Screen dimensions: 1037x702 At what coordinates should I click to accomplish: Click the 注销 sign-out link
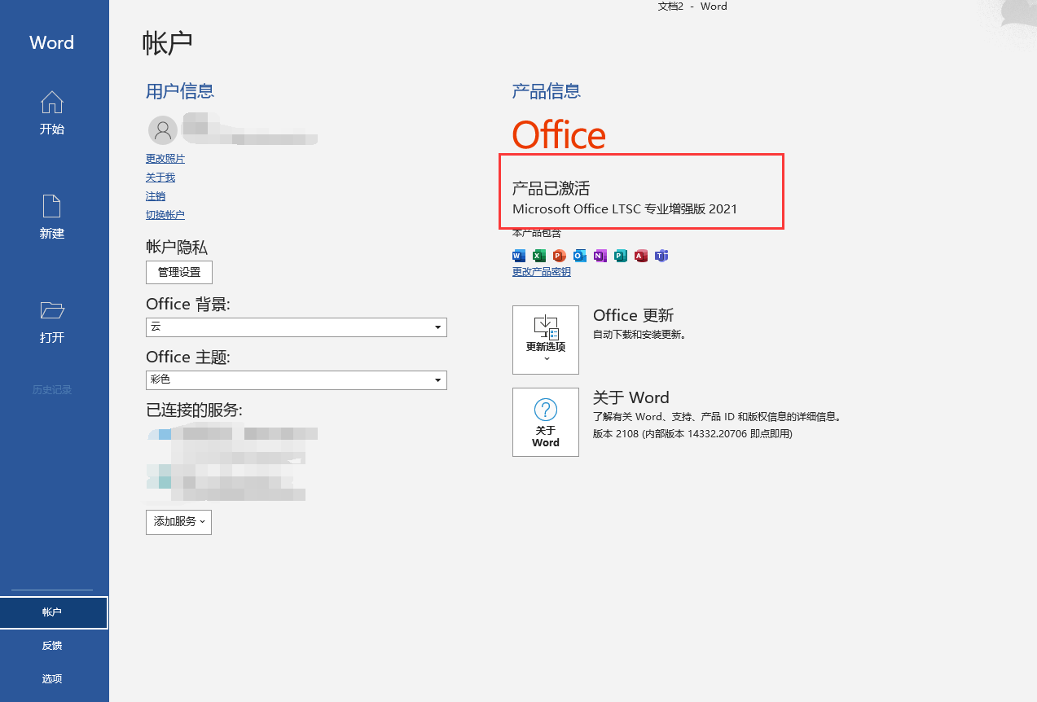tap(156, 196)
